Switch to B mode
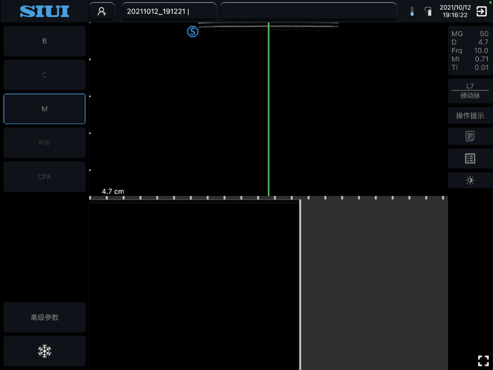The image size is (493, 370). click(44, 41)
